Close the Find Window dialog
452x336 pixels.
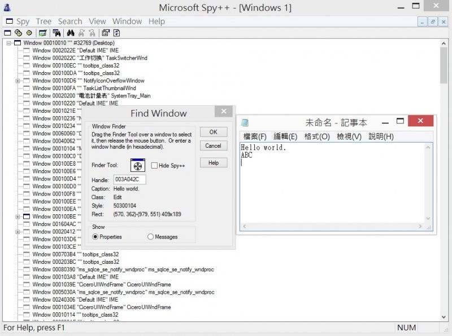pyautogui.click(x=224, y=111)
